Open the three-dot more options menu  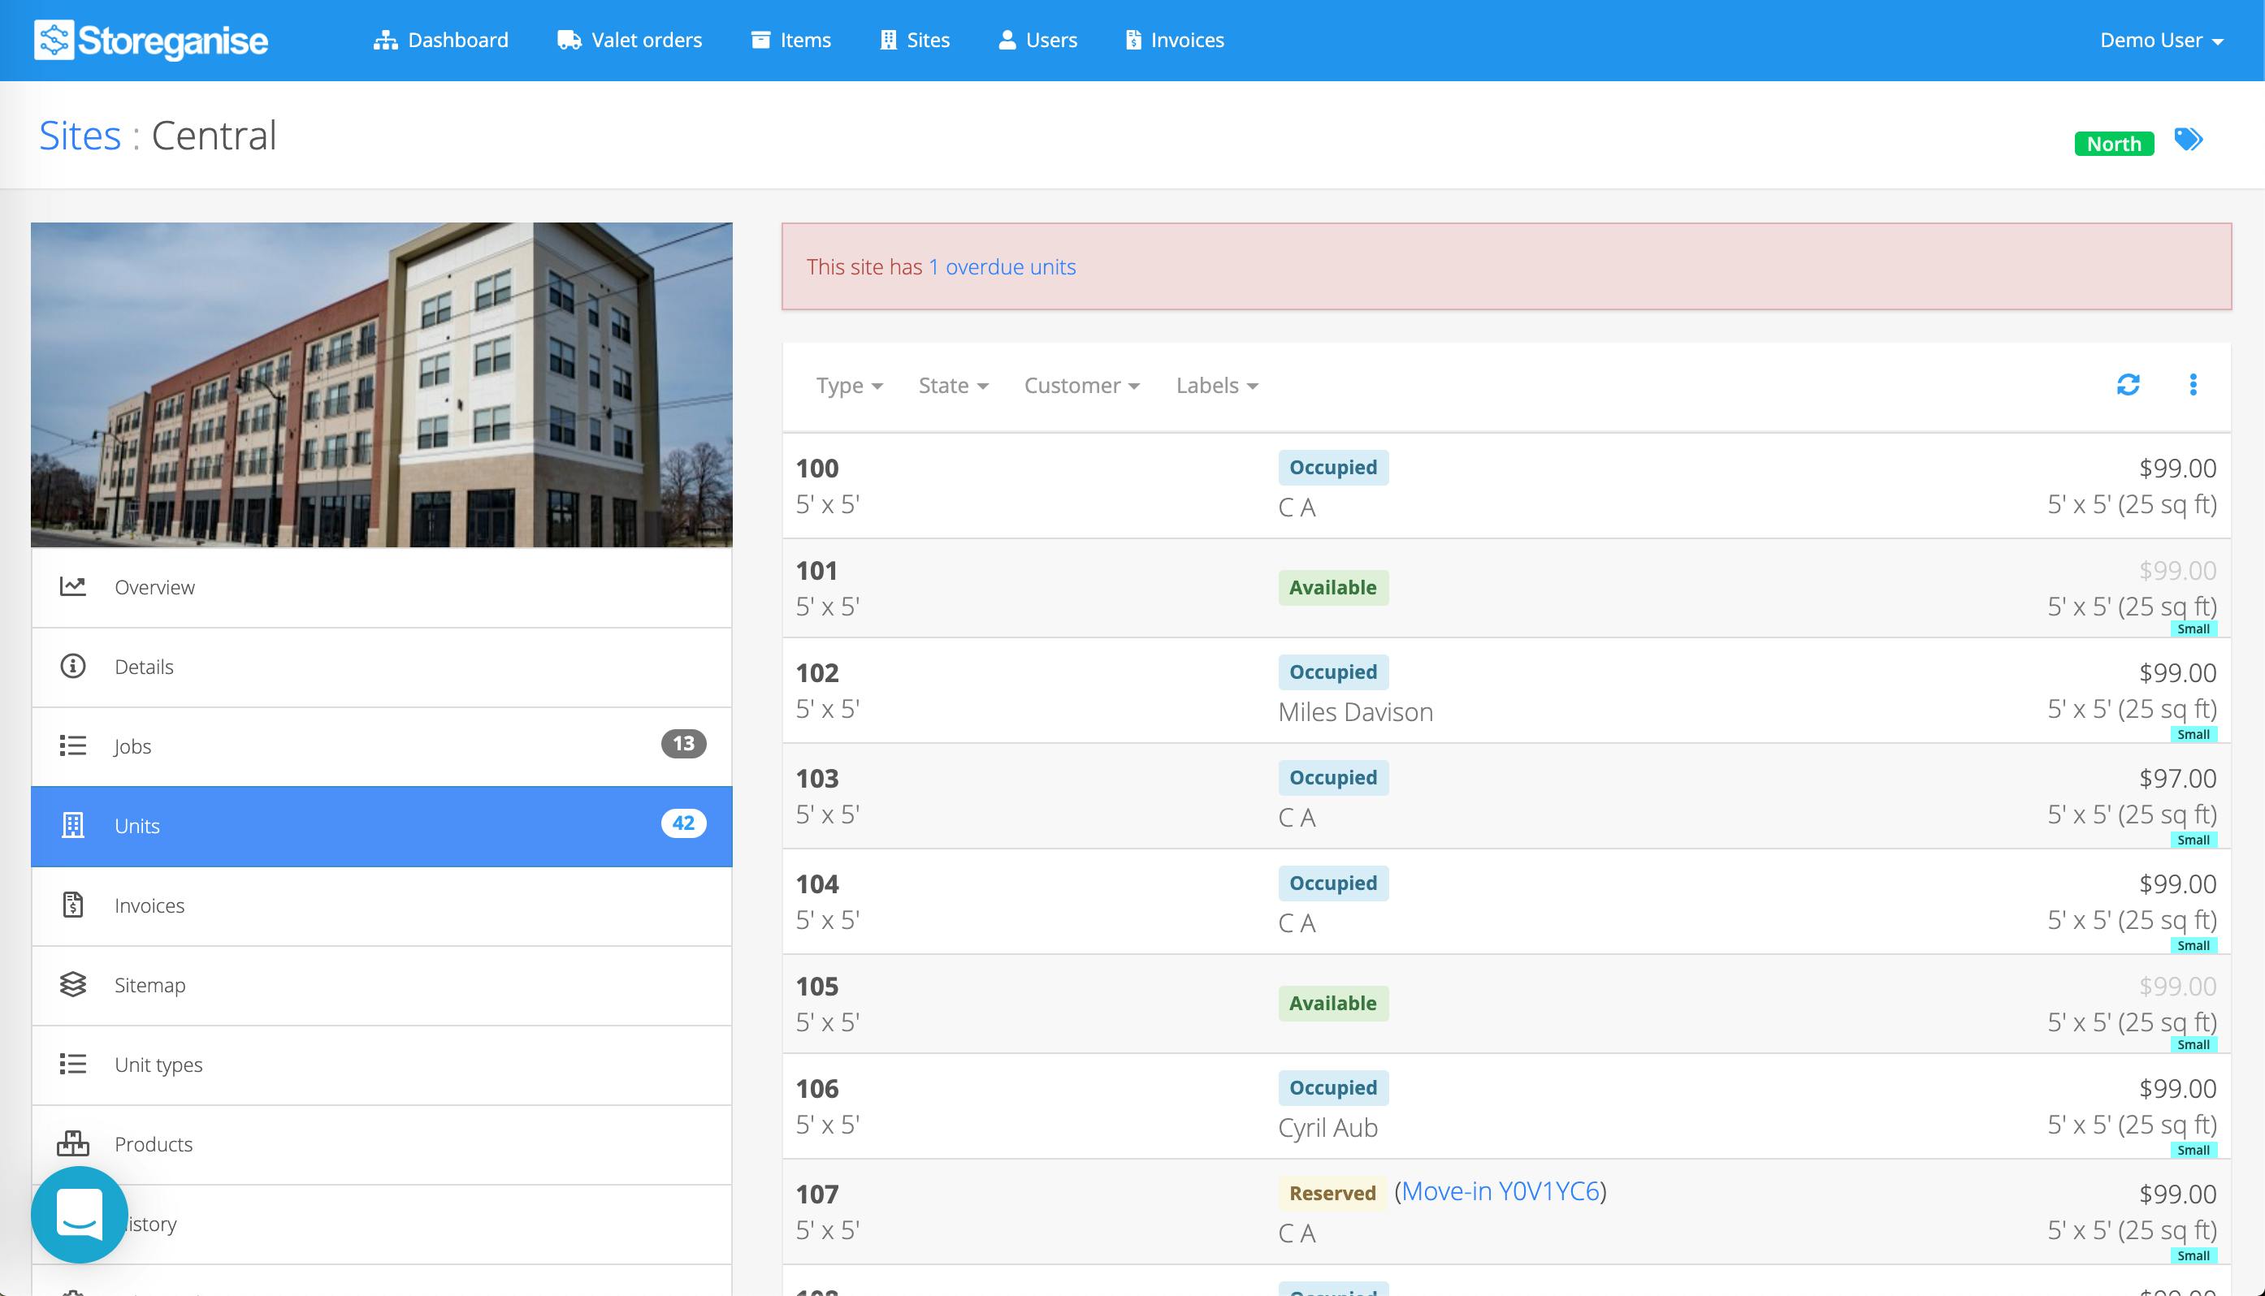(x=2193, y=385)
